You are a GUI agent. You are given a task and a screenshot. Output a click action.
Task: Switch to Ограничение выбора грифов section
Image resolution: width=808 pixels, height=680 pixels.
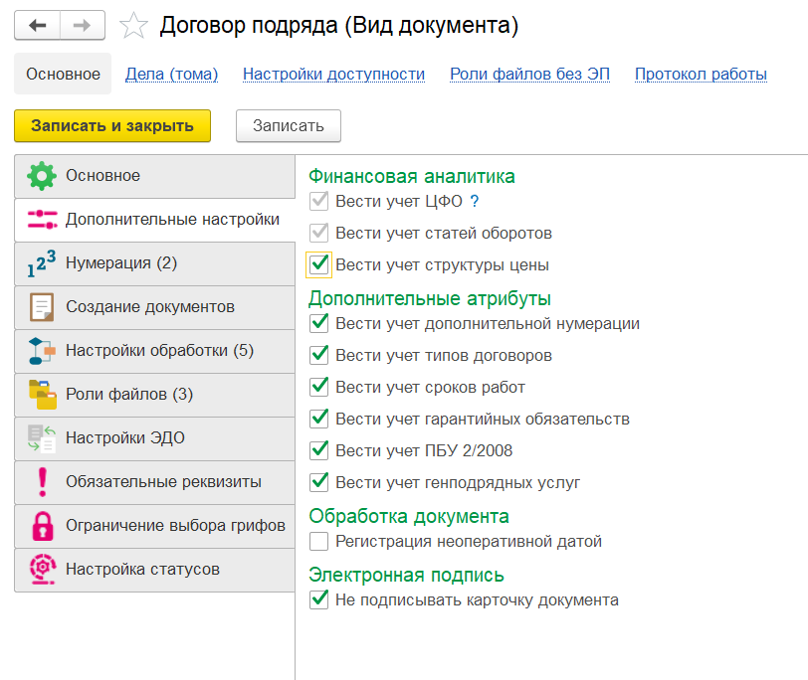tap(154, 526)
